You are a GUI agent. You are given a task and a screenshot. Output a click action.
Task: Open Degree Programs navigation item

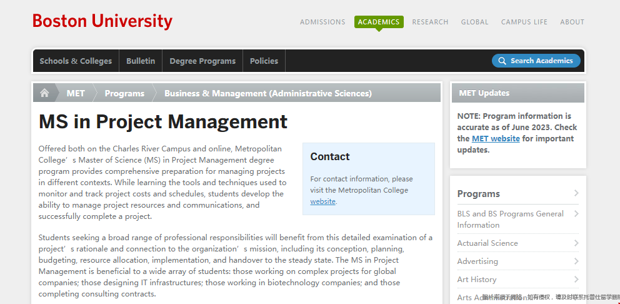pos(202,61)
